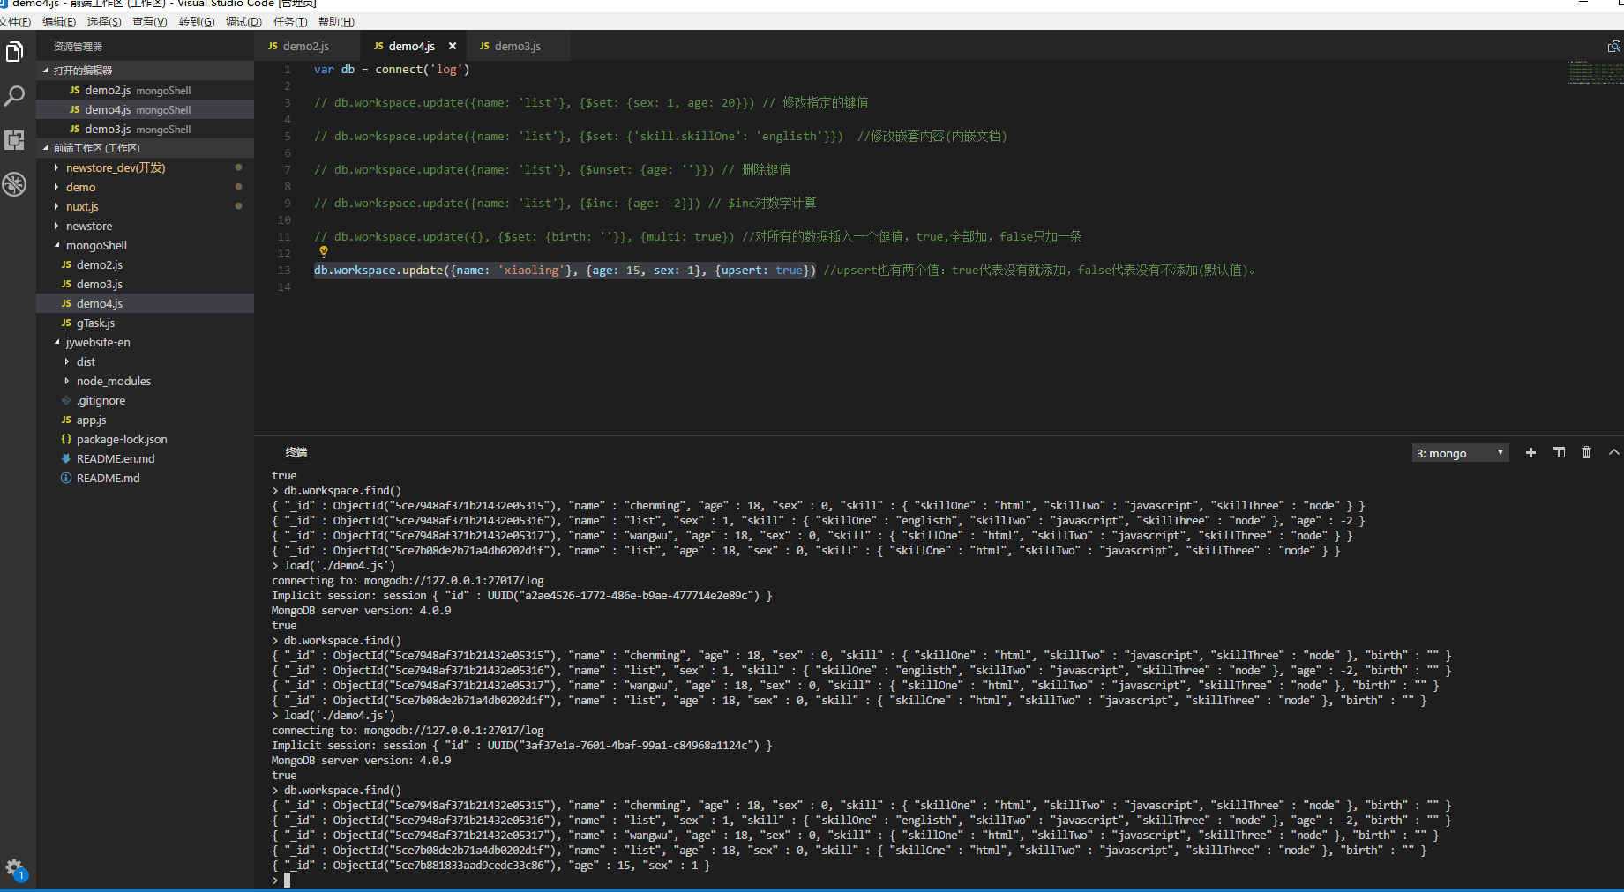Collapse the mongoShell folder
The image size is (1624, 892).
point(96,245)
